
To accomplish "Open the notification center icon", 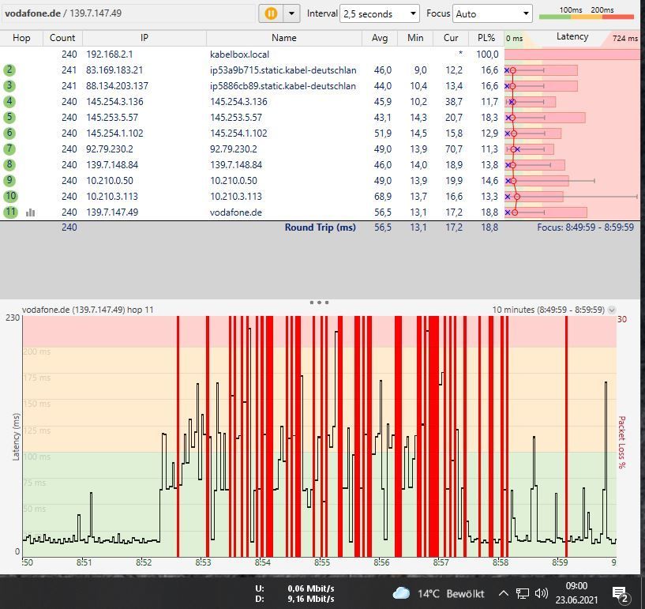I will [x=621, y=594].
